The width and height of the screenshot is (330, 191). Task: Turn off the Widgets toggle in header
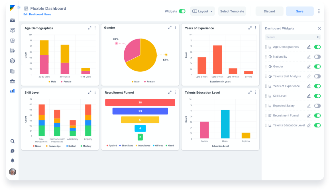pyautogui.click(x=182, y=11)
